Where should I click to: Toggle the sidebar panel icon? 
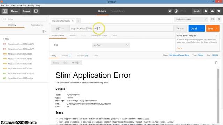5,11
